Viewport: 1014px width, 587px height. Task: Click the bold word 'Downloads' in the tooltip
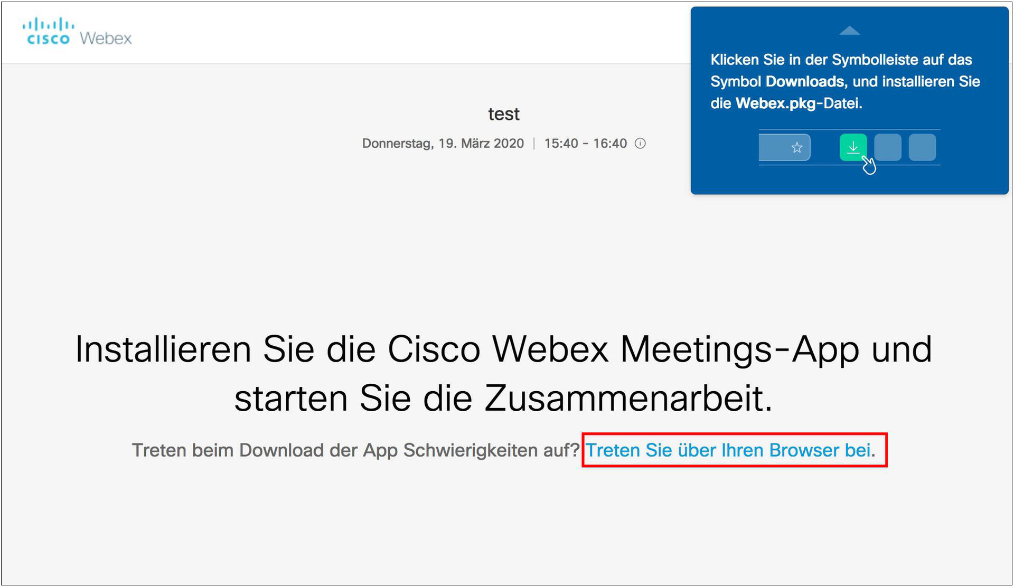805,81
